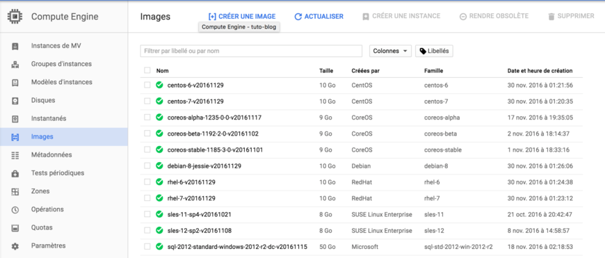Sort by Date et heure de création header

pyautogui.click(x=540, y=70)
